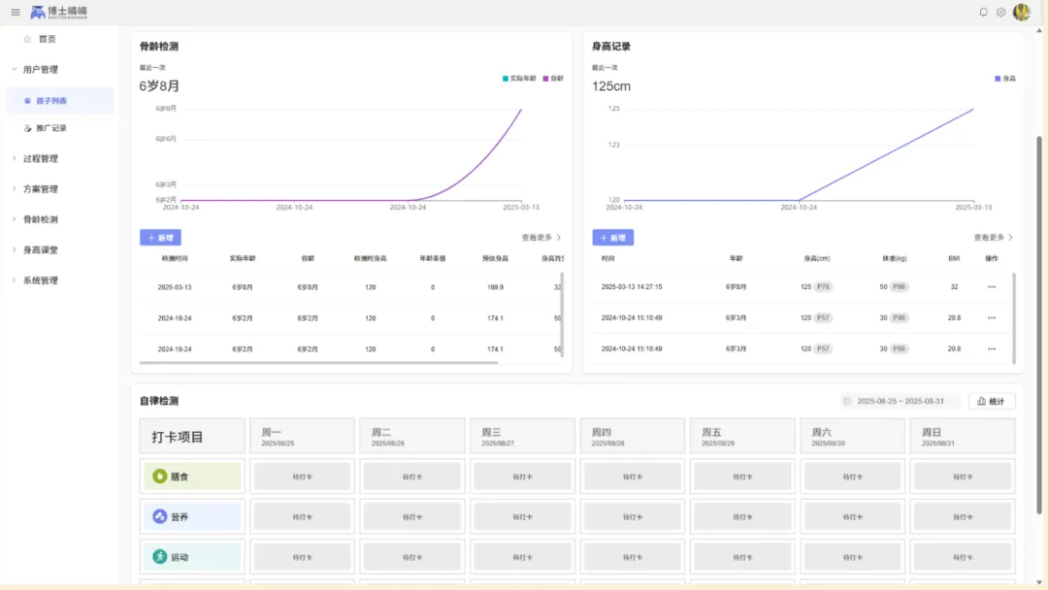Click the main page vertical scrollbar
The height and width of the screenshot is (590, 1048).
1038,325
